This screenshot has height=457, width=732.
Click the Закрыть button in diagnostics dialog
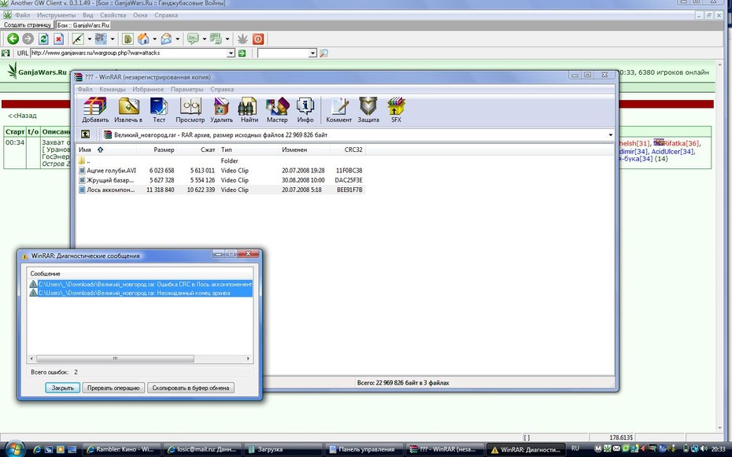62,388
